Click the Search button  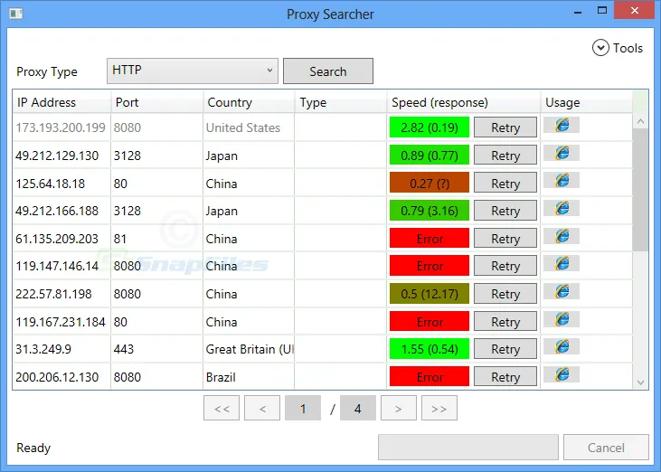coord(328,71)
